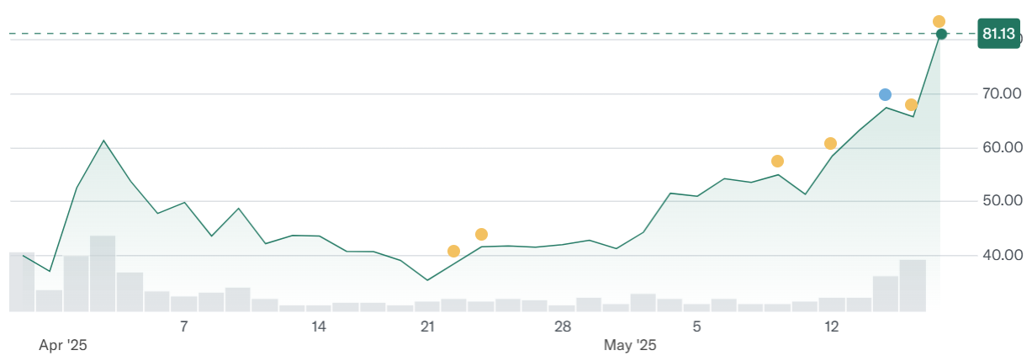
Task: Click the topmost yellow marker above latest price
Action: [x=939, y=21]
